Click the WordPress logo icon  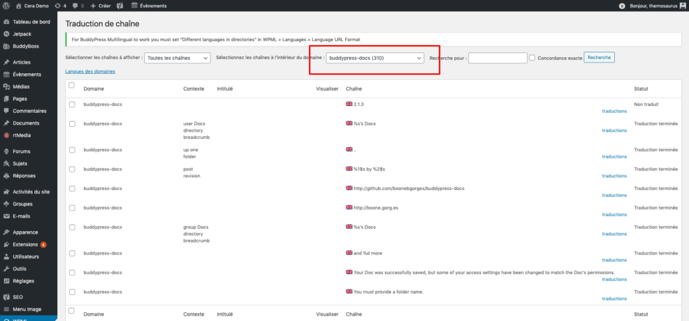click(6, 5)
